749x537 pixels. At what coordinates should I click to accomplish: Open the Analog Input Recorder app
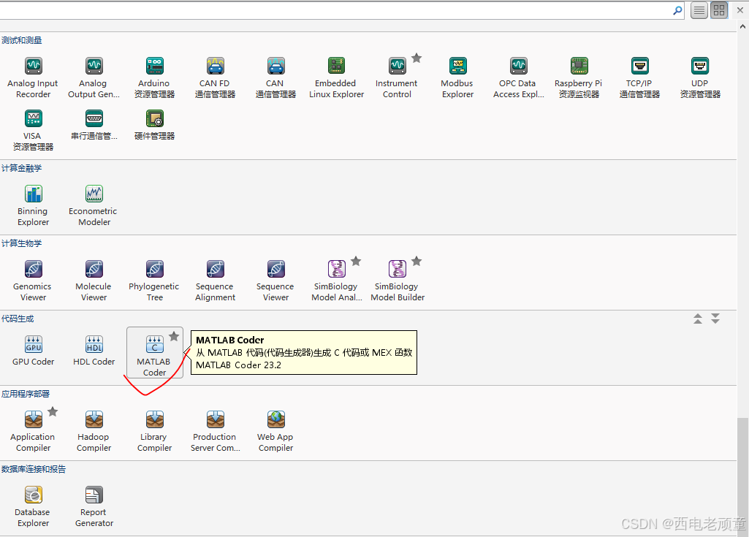tap(33, 77)
